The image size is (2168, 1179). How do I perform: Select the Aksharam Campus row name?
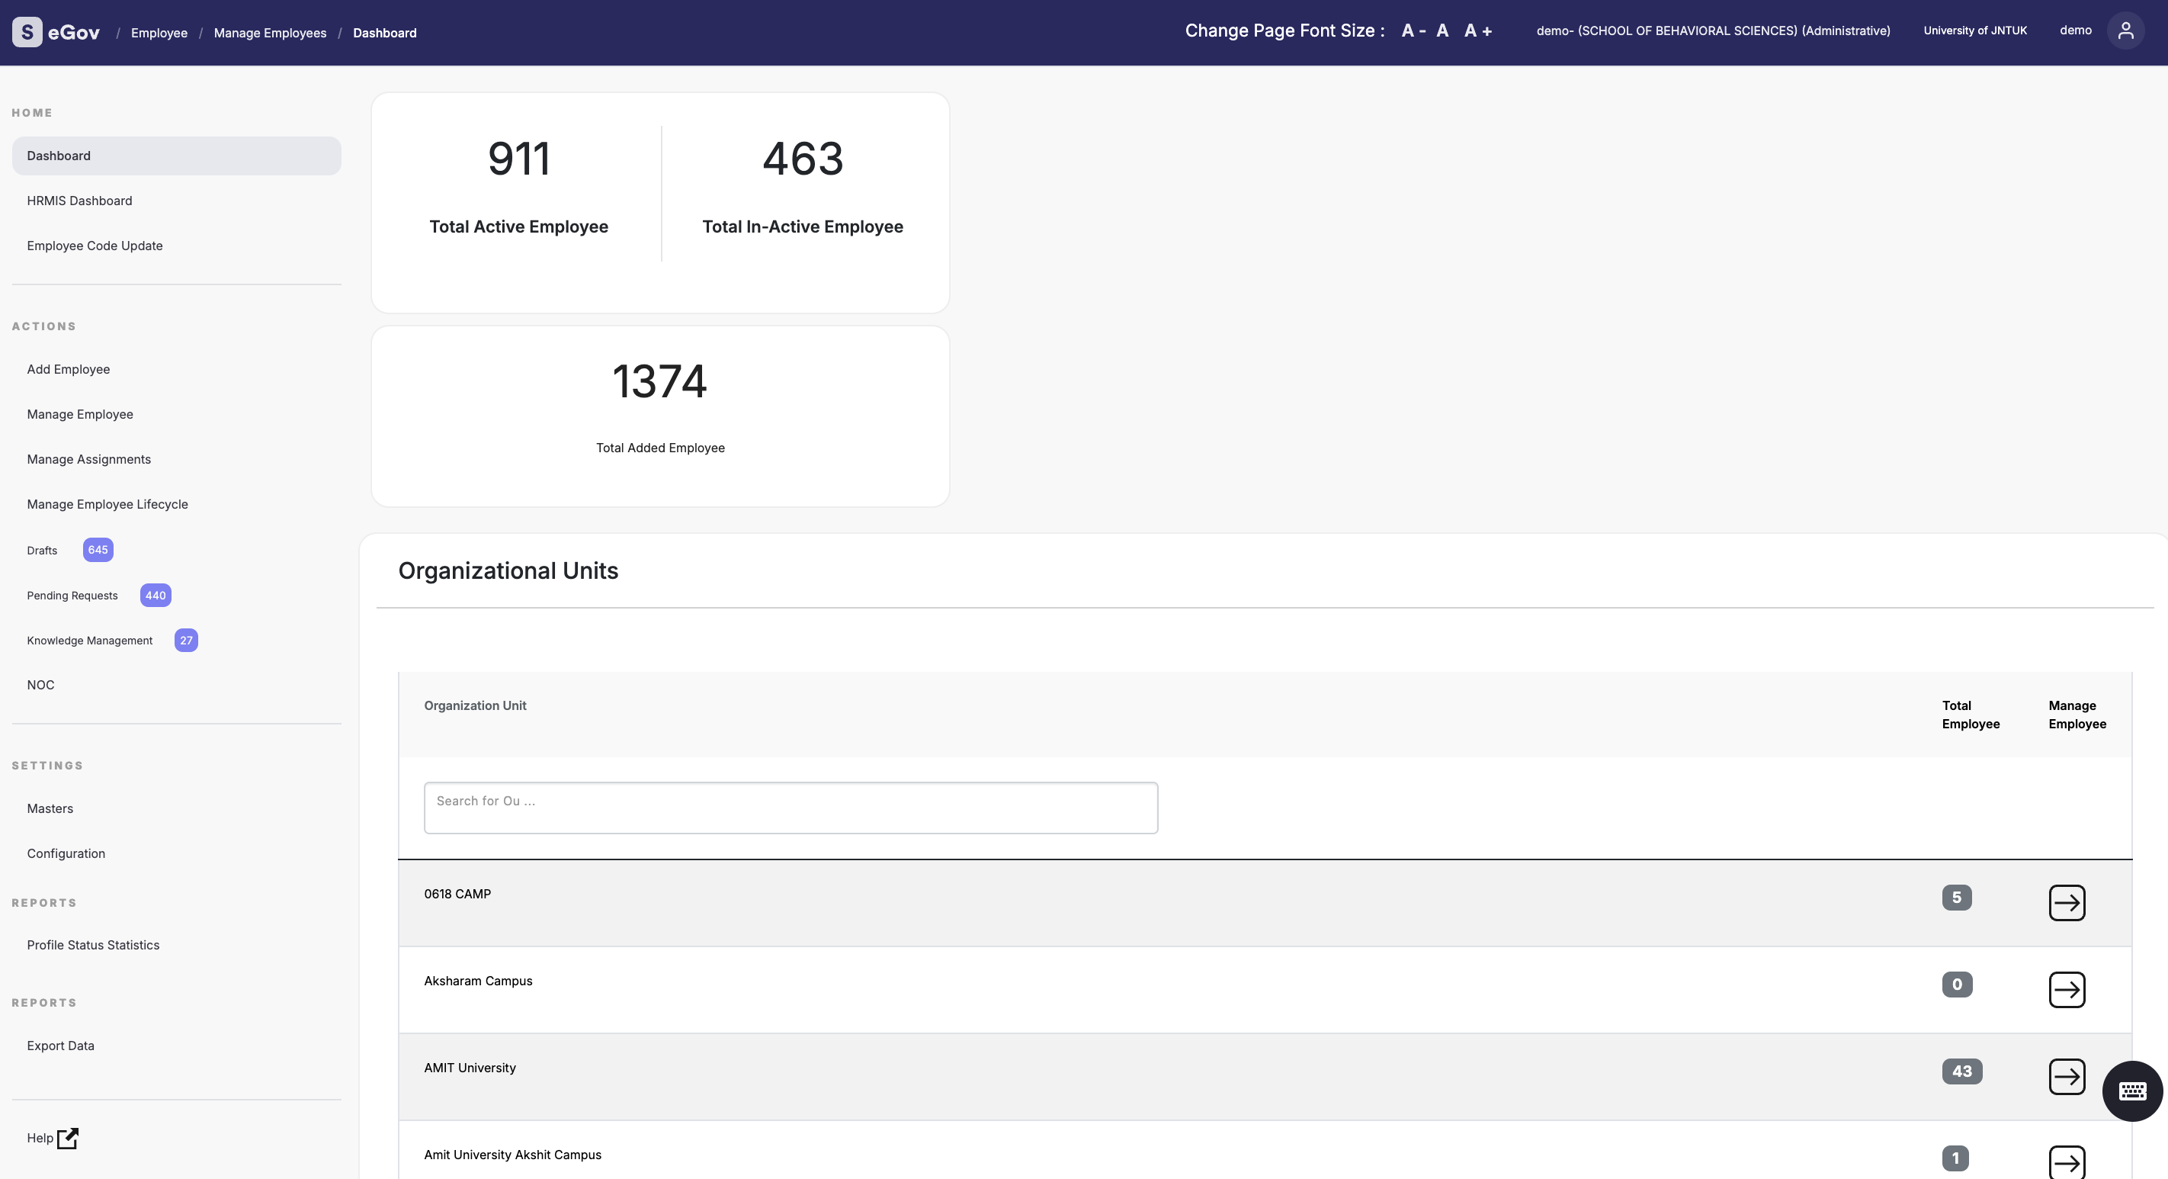click(x=478, y=981)
